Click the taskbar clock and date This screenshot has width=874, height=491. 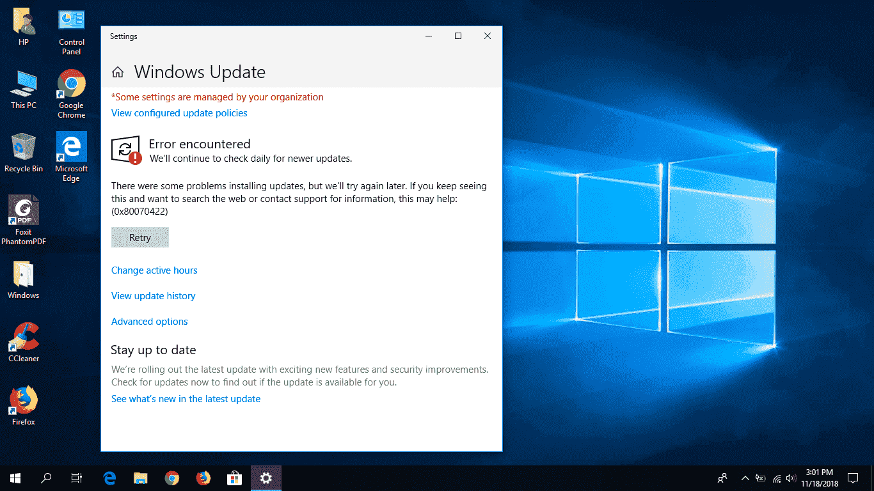820,478
